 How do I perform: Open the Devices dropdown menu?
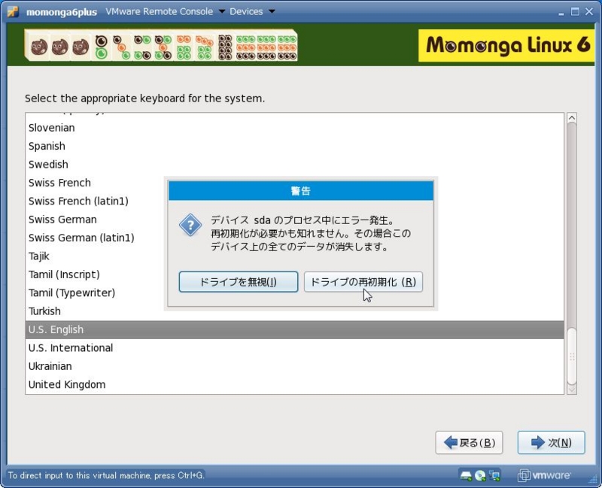point(252,11)
